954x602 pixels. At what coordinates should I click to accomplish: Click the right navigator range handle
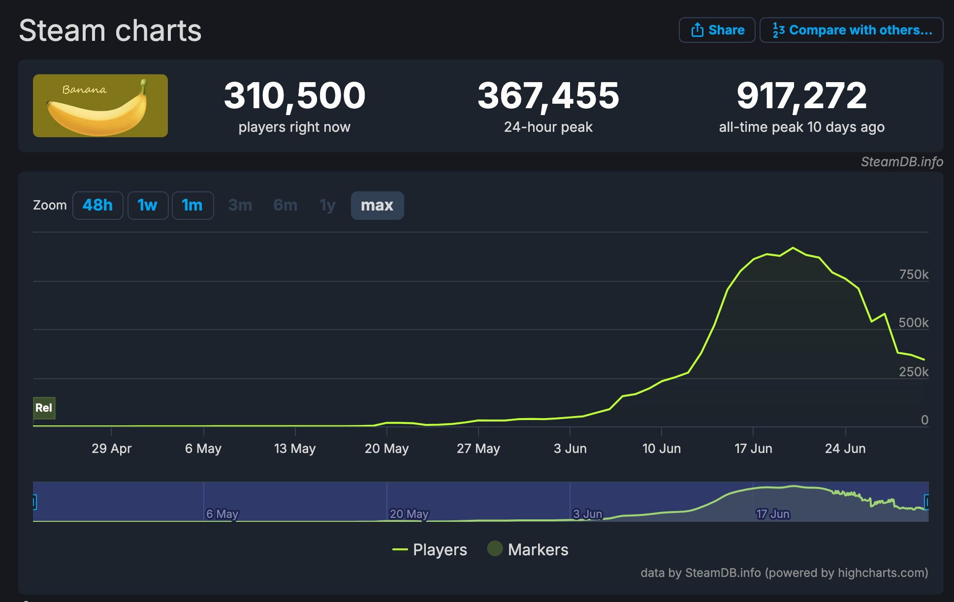pyautogui.click(x=926, y=502)
